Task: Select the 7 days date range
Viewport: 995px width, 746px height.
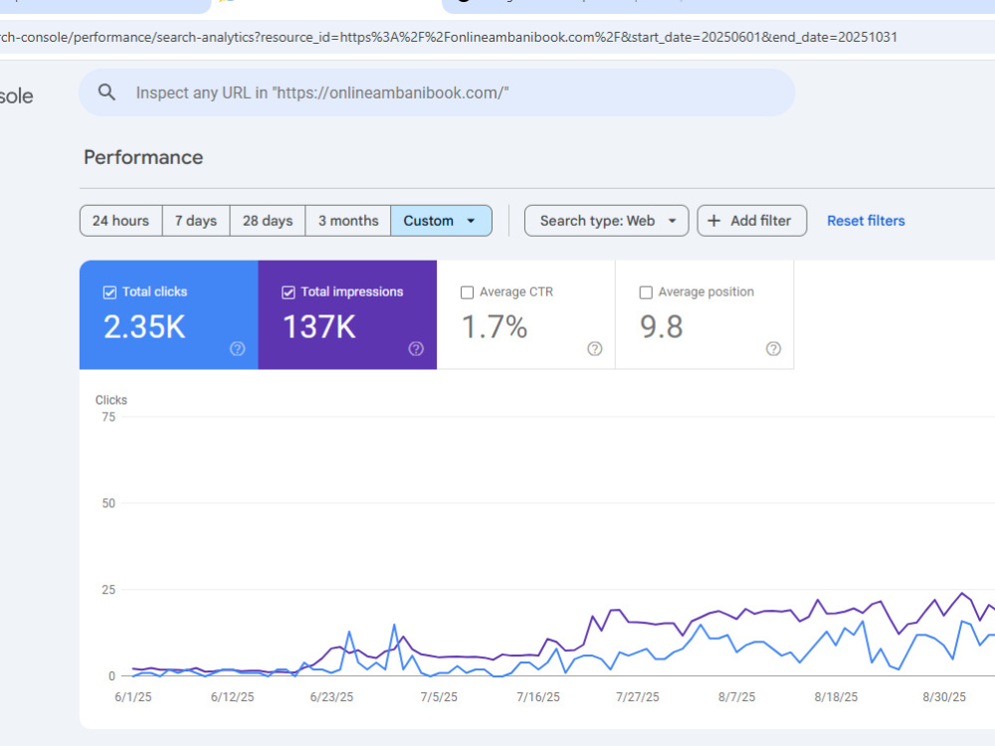Action: pyautogui.click(x=196, y=221)
